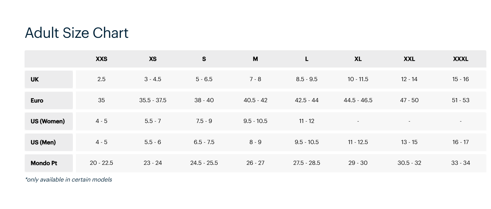This screenshot has height=209, width=491.
Task: Click the UK row label
Action: click(35, 79)
